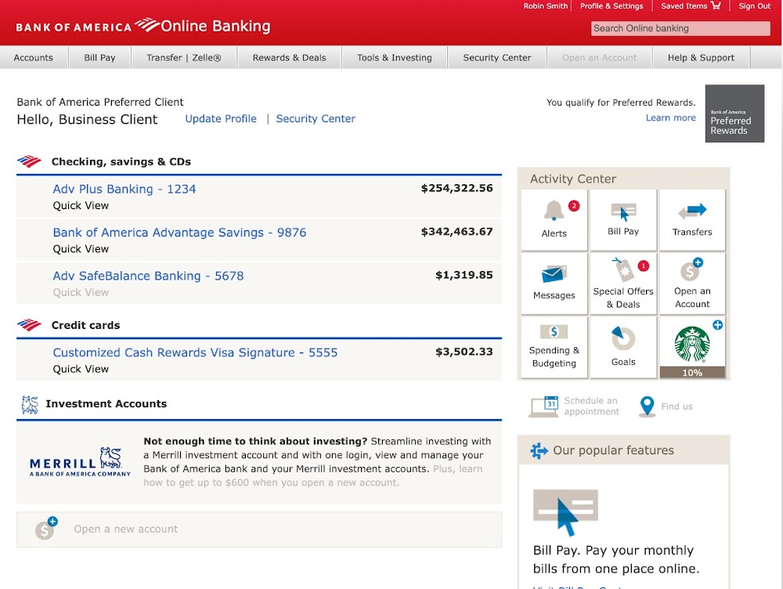The height and width of the screenshot is (589, 783).
Task: Expand Quick View under Adv SafeBalance Banking
Action: coord(81,292)
